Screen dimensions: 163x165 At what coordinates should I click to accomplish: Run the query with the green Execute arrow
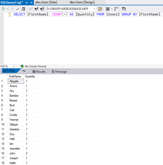click(x=3, y=9)
